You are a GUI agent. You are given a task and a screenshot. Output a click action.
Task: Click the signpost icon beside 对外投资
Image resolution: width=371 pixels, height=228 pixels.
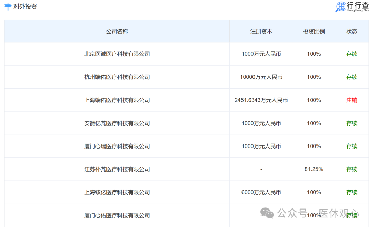(x=8, y=7)
